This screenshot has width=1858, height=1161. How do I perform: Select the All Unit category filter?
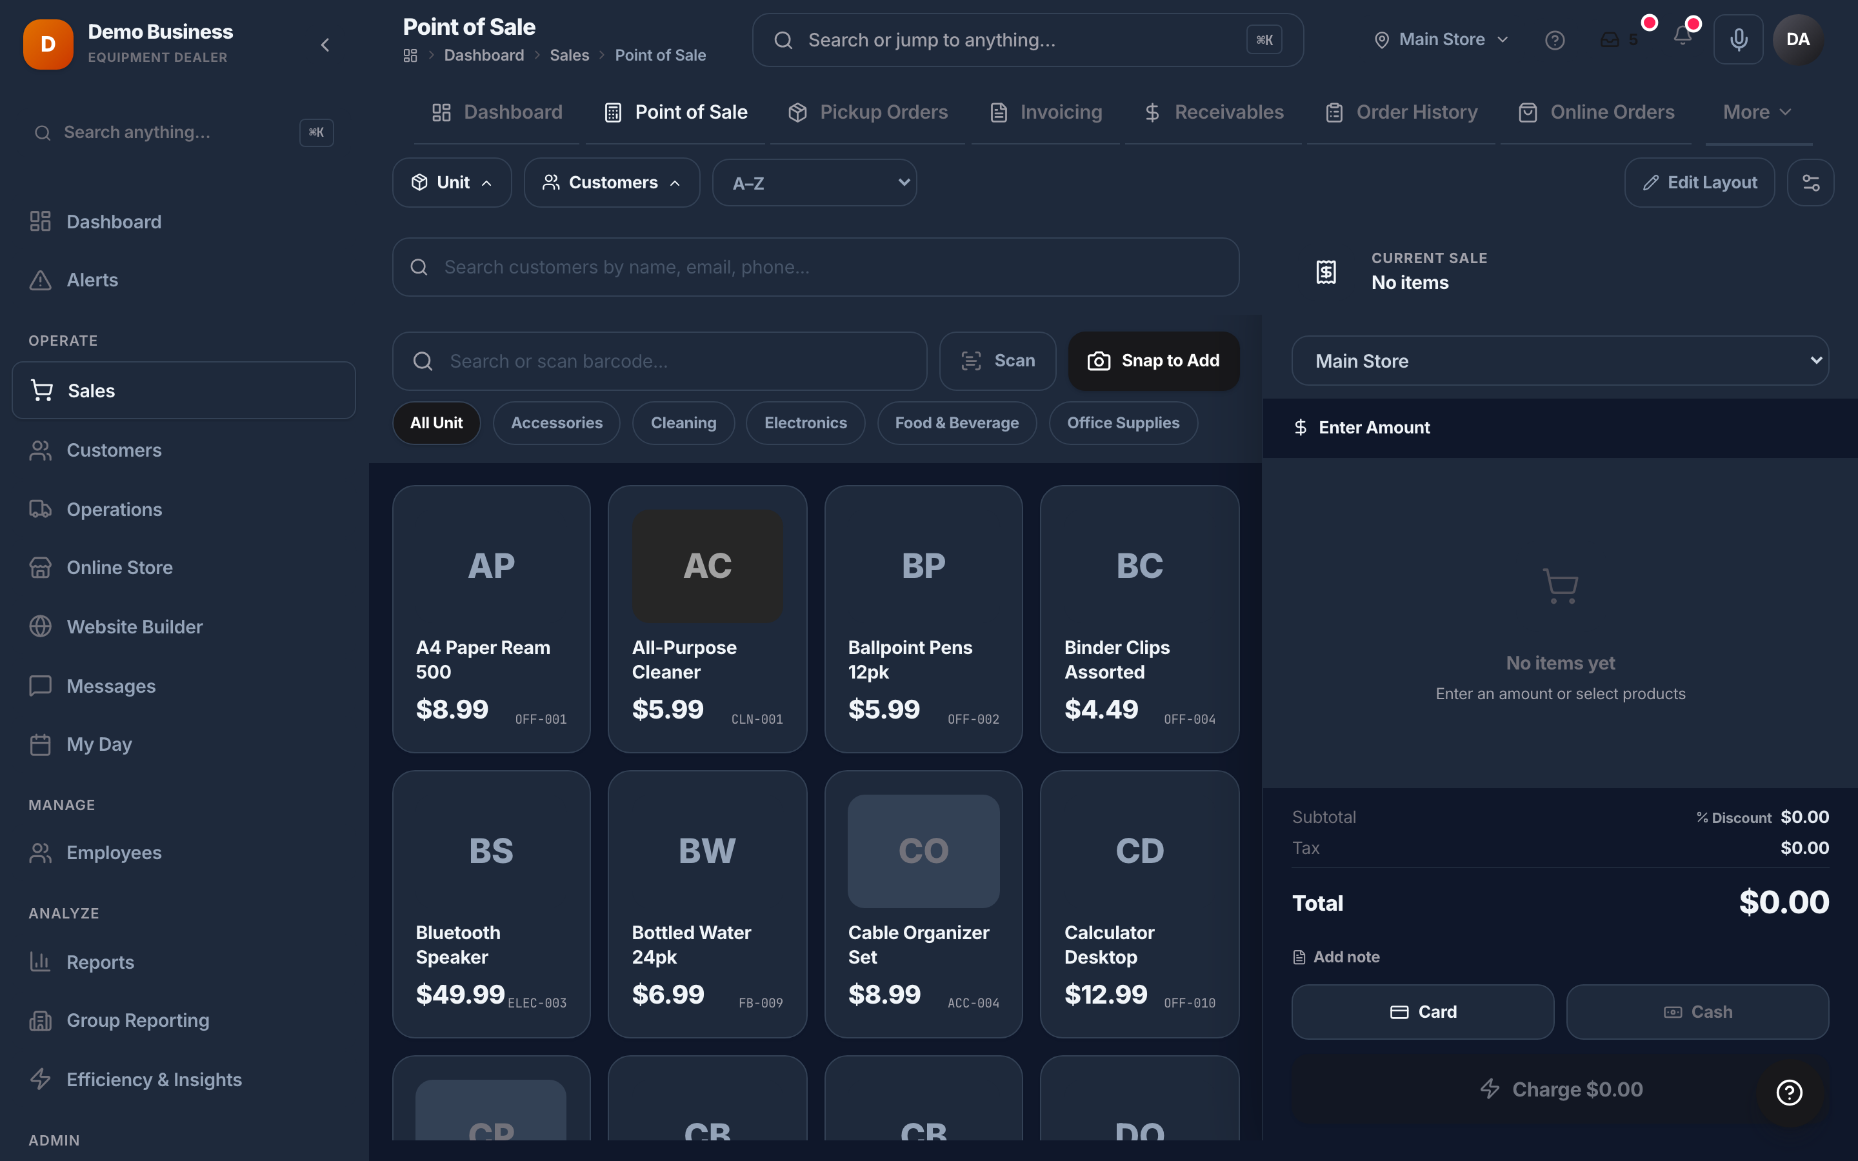pos(436,423)
